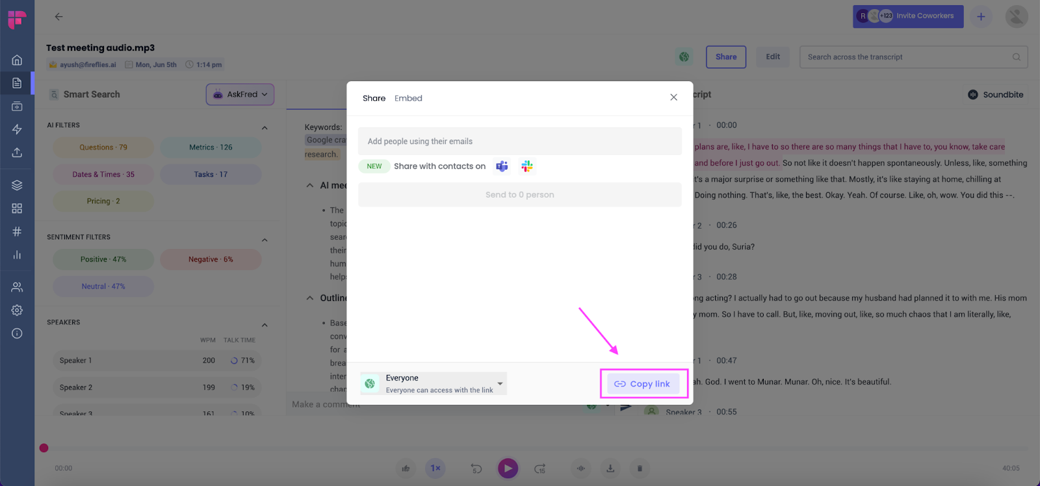Go back with the left arrow
The image size is (1040, 486).
coord(58,17)
